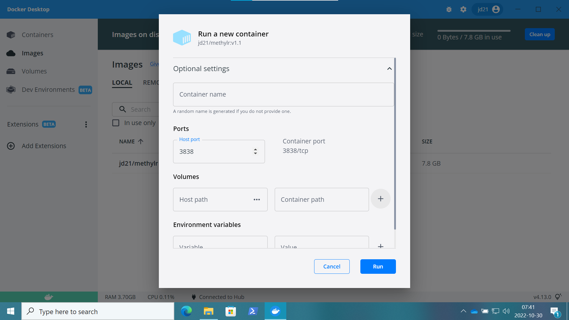Browse host path with ellipsis icon
This screenshot has width=569, height=320.
[257, 200]
